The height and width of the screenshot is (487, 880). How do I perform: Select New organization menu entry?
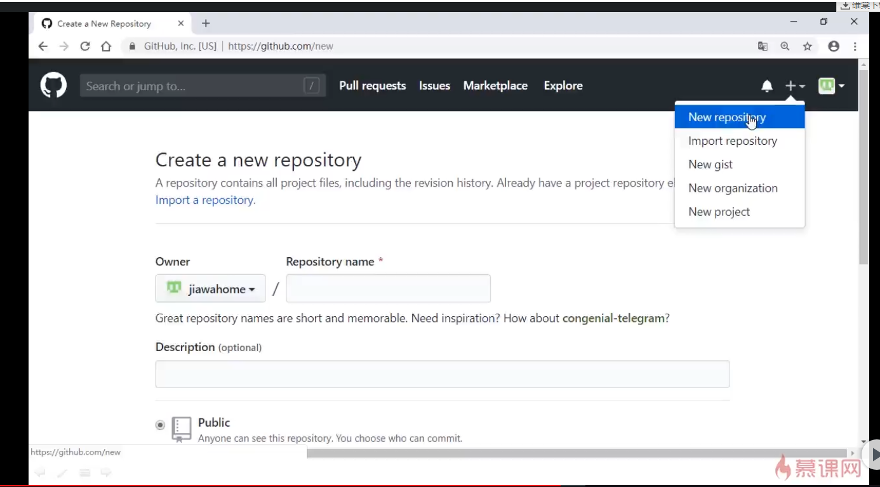(740, 188)
